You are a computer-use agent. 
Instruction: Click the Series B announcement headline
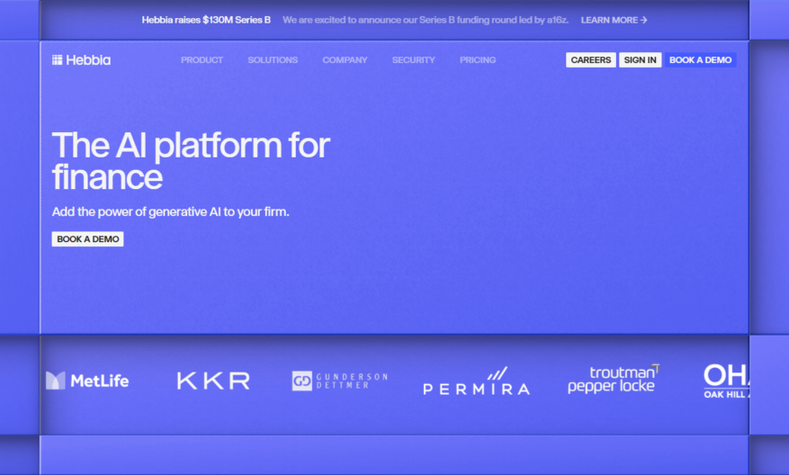point(206,20)
